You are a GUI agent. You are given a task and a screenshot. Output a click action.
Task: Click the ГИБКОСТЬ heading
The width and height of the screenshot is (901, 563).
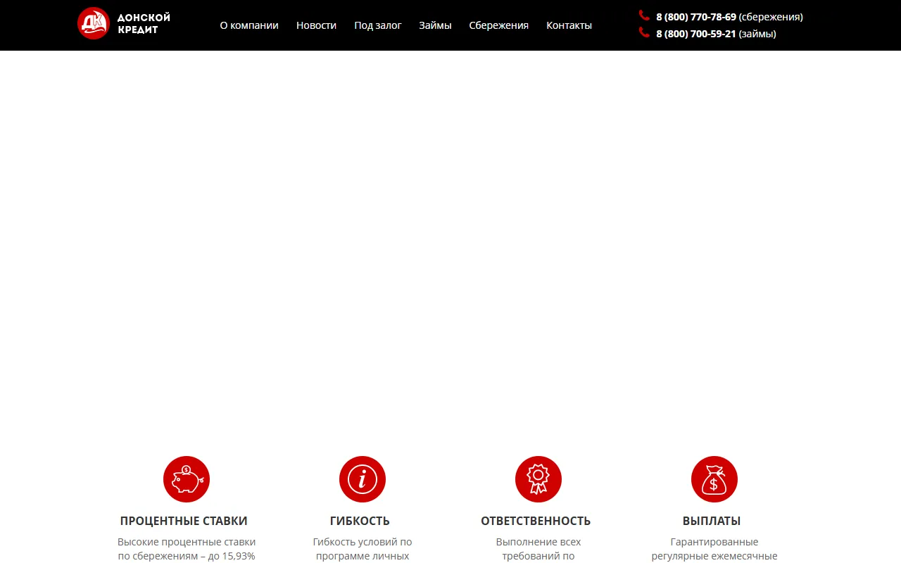360,521
